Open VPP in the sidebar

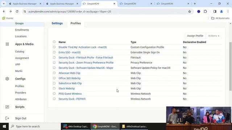click(x=17, y=64)
